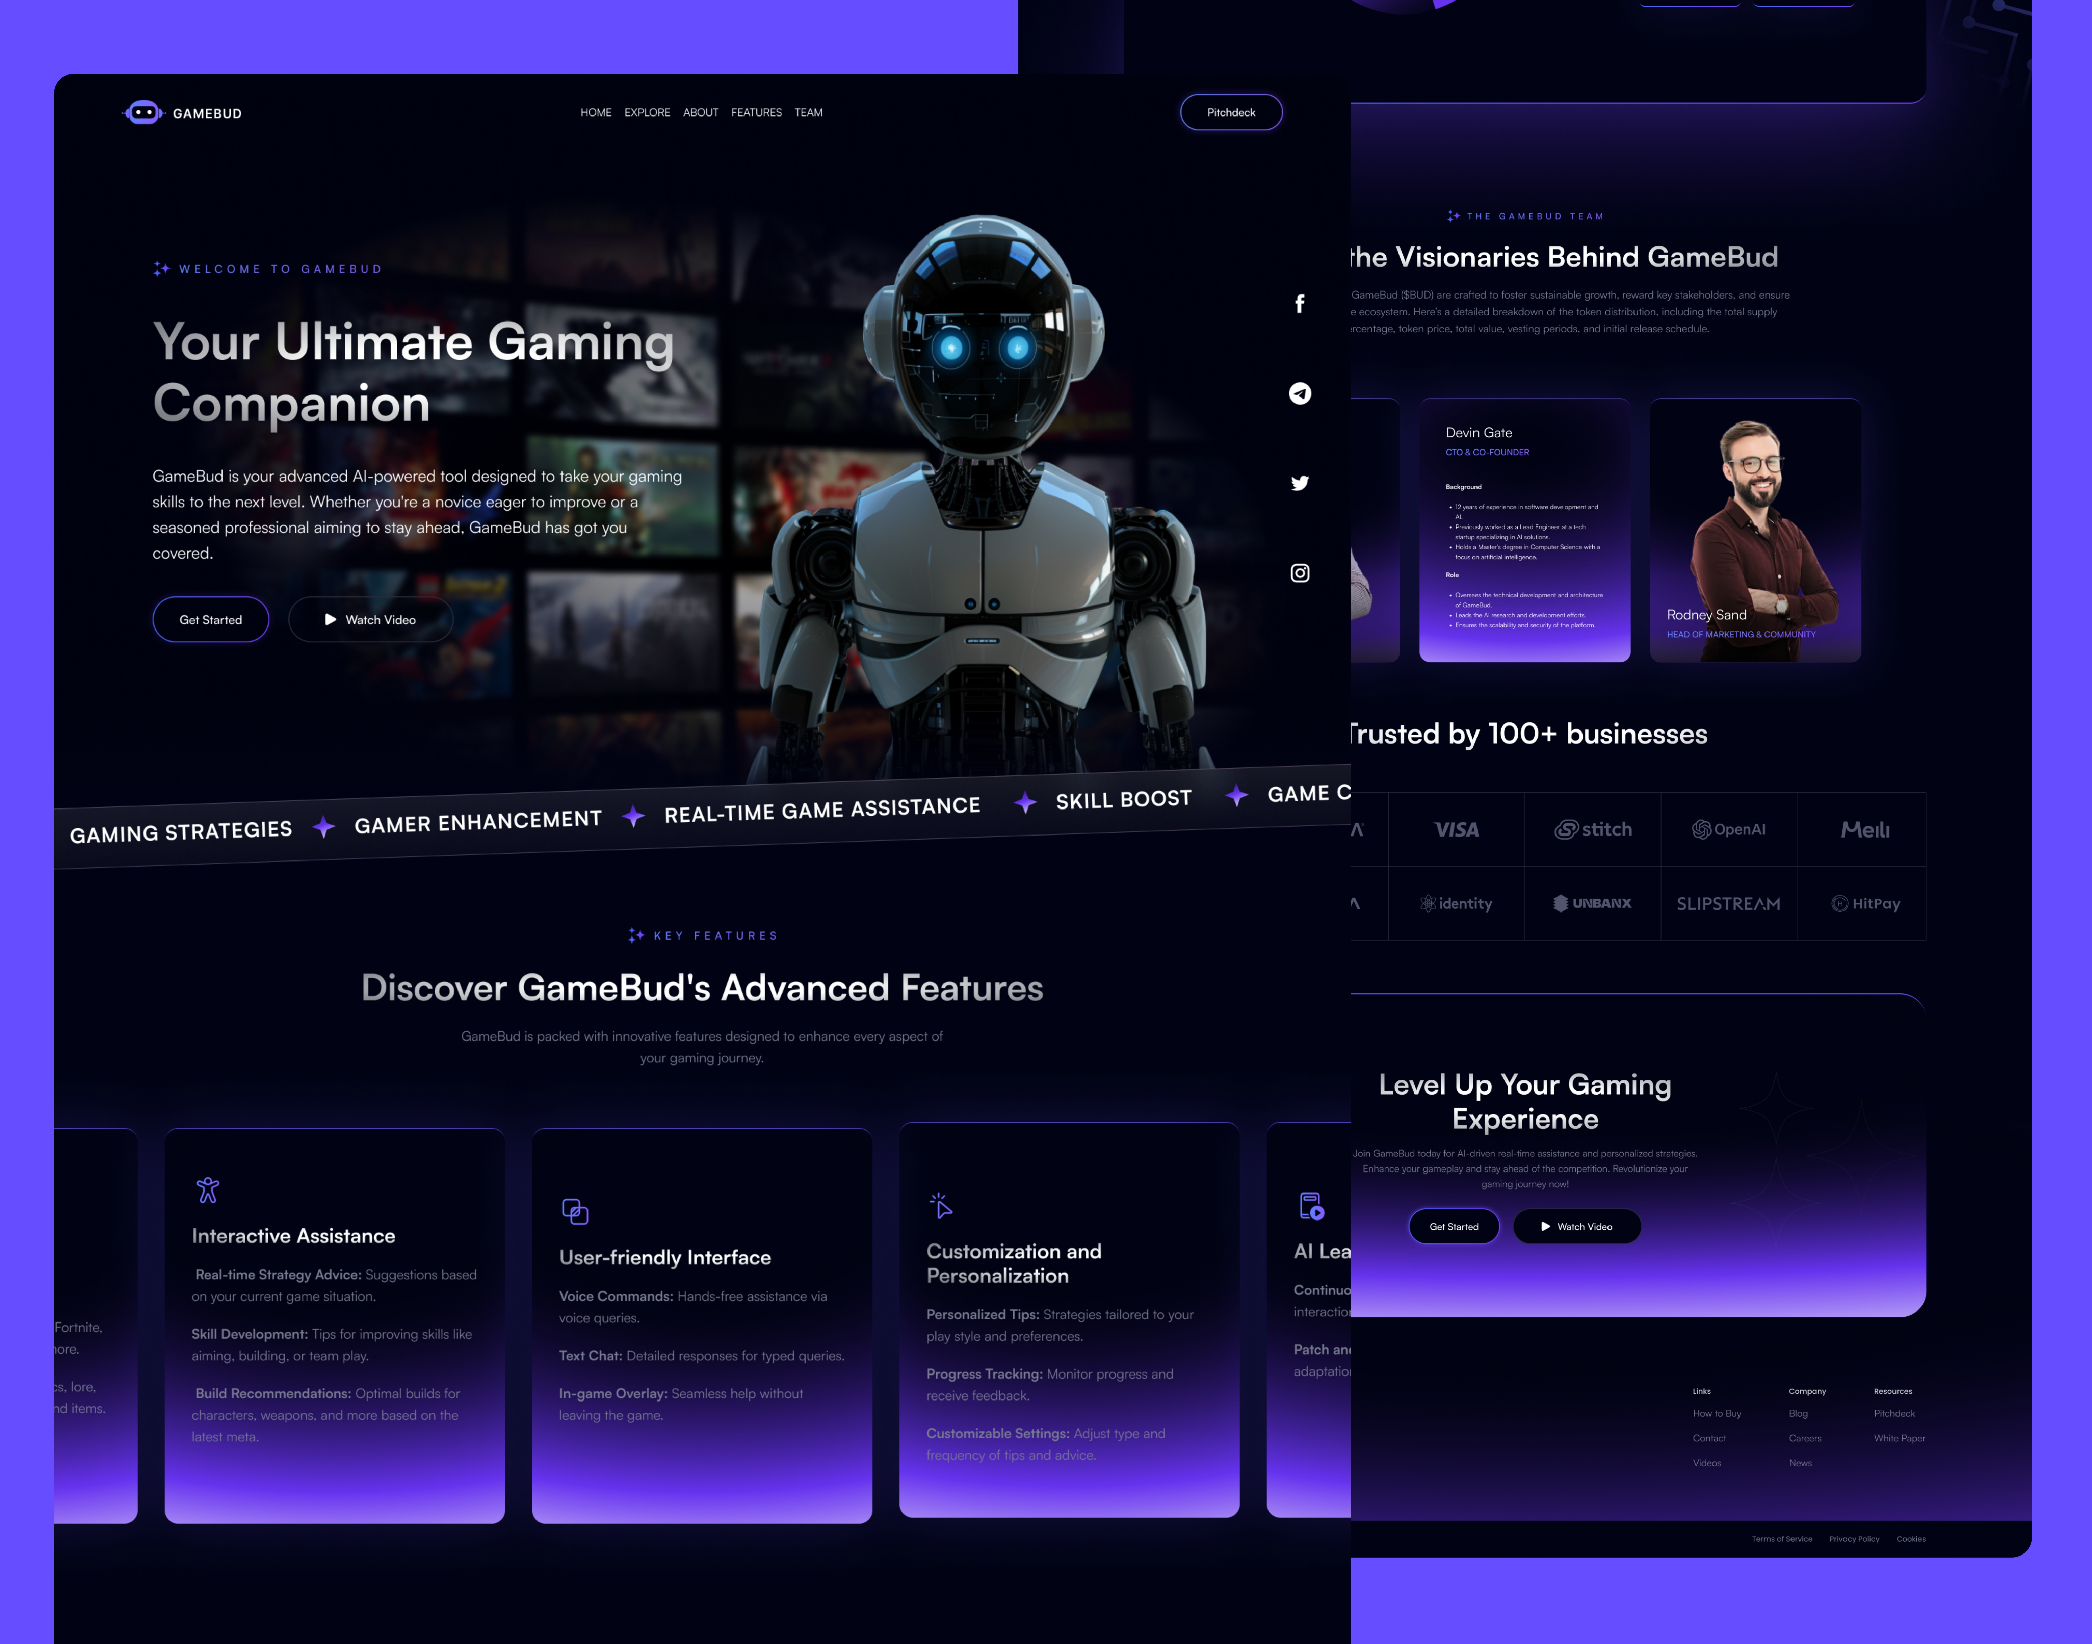Click the Get Started button

(x=210, y=619)
